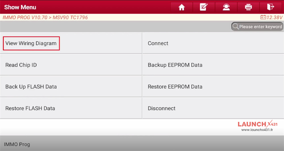Click the Print icon in header
284x151 pixels.
tap(248, 7)
